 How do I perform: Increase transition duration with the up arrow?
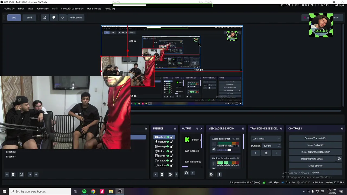click(x=279, y=145)
